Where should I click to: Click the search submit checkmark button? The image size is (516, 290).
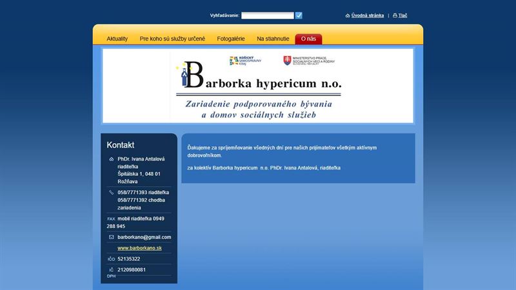(x=299, y=15)
